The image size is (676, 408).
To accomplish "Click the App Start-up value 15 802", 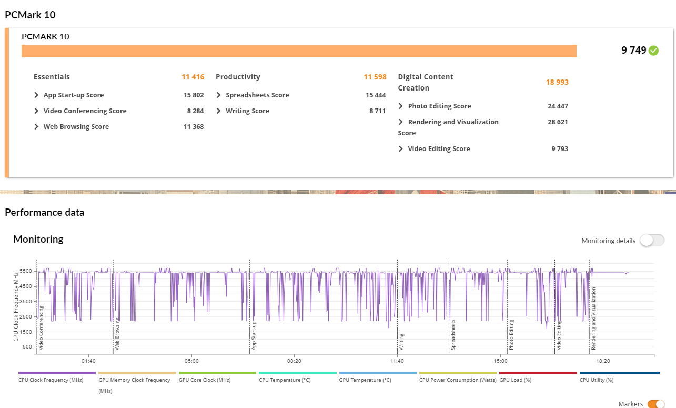I will (x=194, y=95).
